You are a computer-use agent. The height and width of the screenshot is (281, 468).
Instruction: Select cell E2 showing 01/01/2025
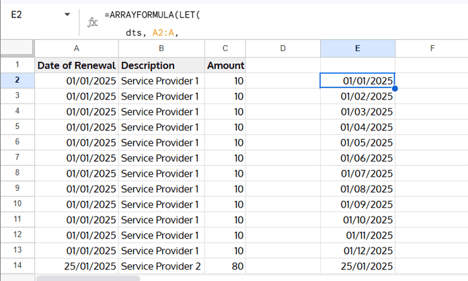click(x=358, y=81)
